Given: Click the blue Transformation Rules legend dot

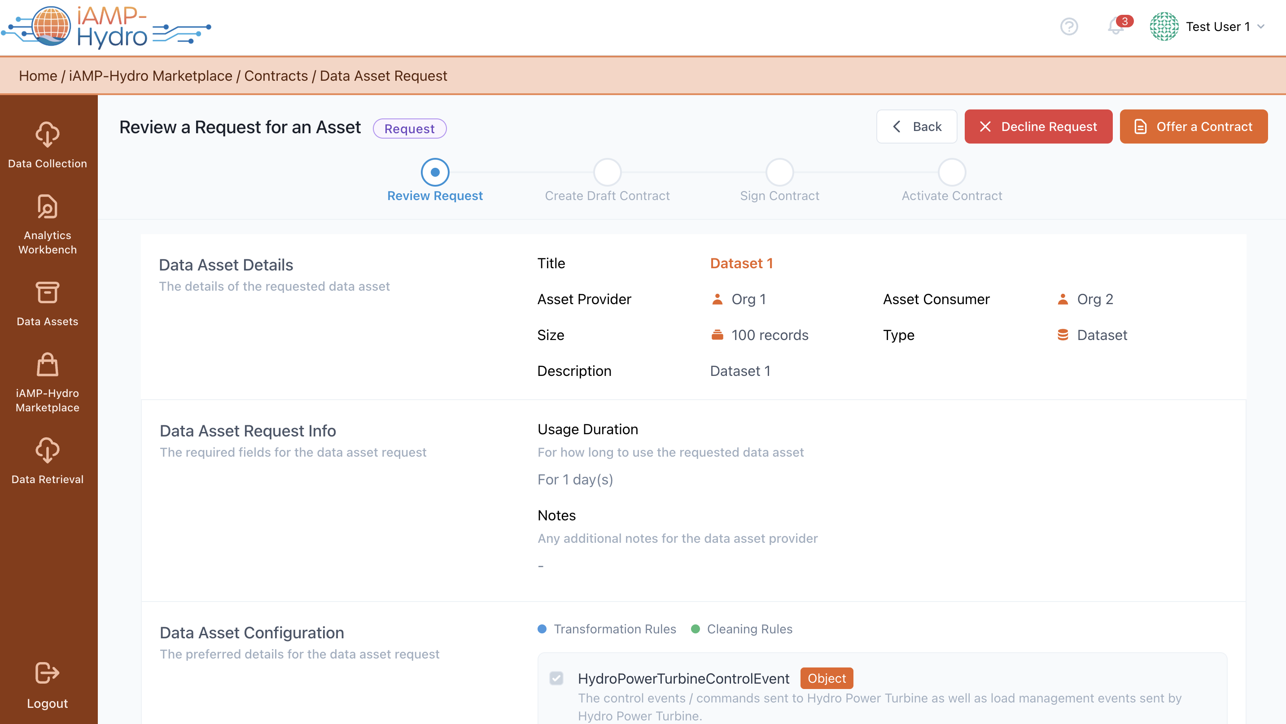Looking at the screenshot, I should coord(542,629).
